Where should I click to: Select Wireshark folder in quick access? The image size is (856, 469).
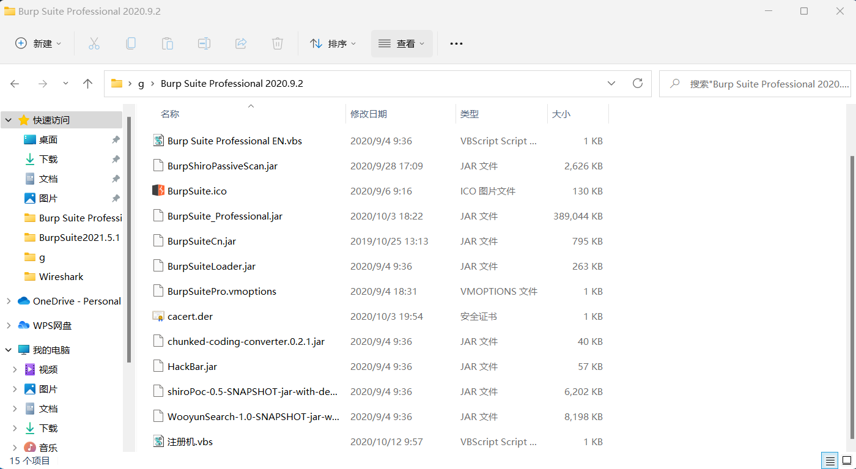[61, 276]
